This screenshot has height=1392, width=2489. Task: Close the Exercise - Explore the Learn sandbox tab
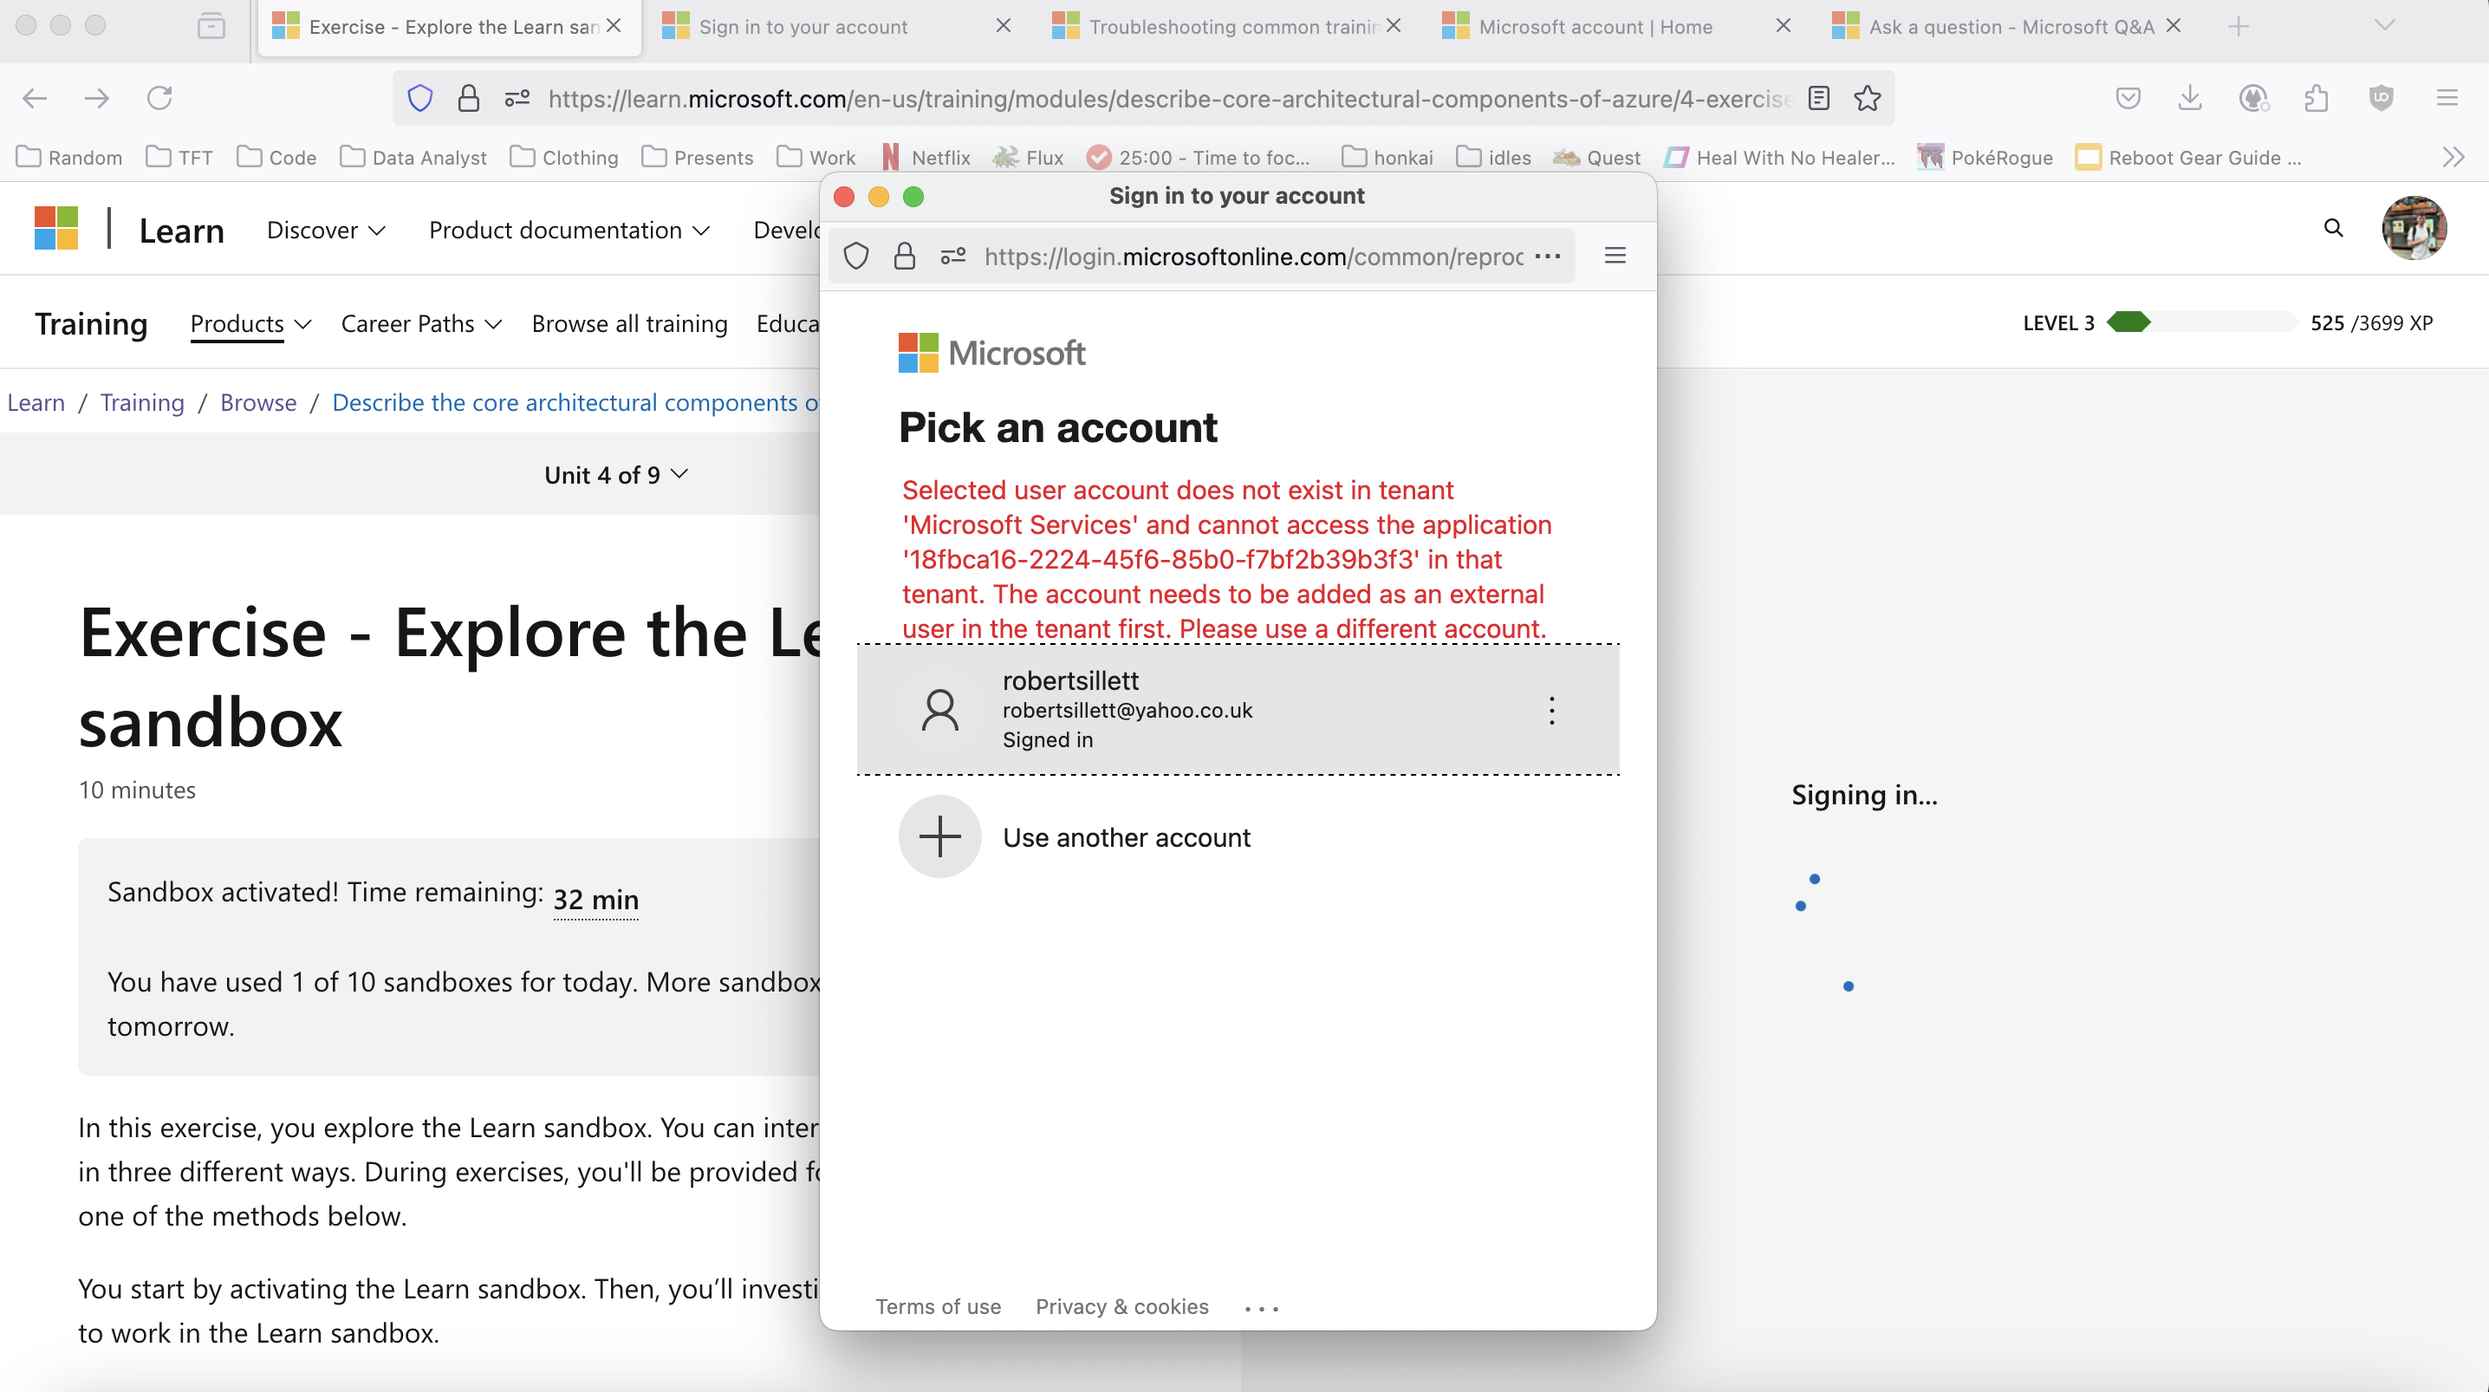coord(614,26)
